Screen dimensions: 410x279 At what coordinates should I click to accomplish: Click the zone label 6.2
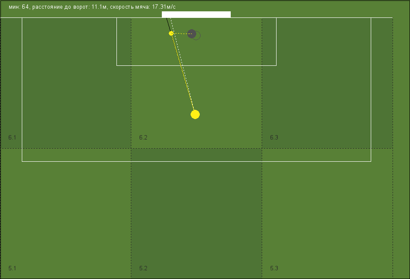coord(143,137)
